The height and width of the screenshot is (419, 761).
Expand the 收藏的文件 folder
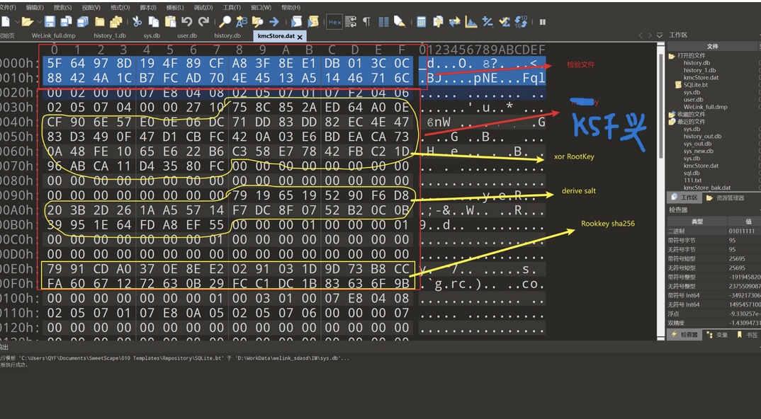tap(672, 115)
